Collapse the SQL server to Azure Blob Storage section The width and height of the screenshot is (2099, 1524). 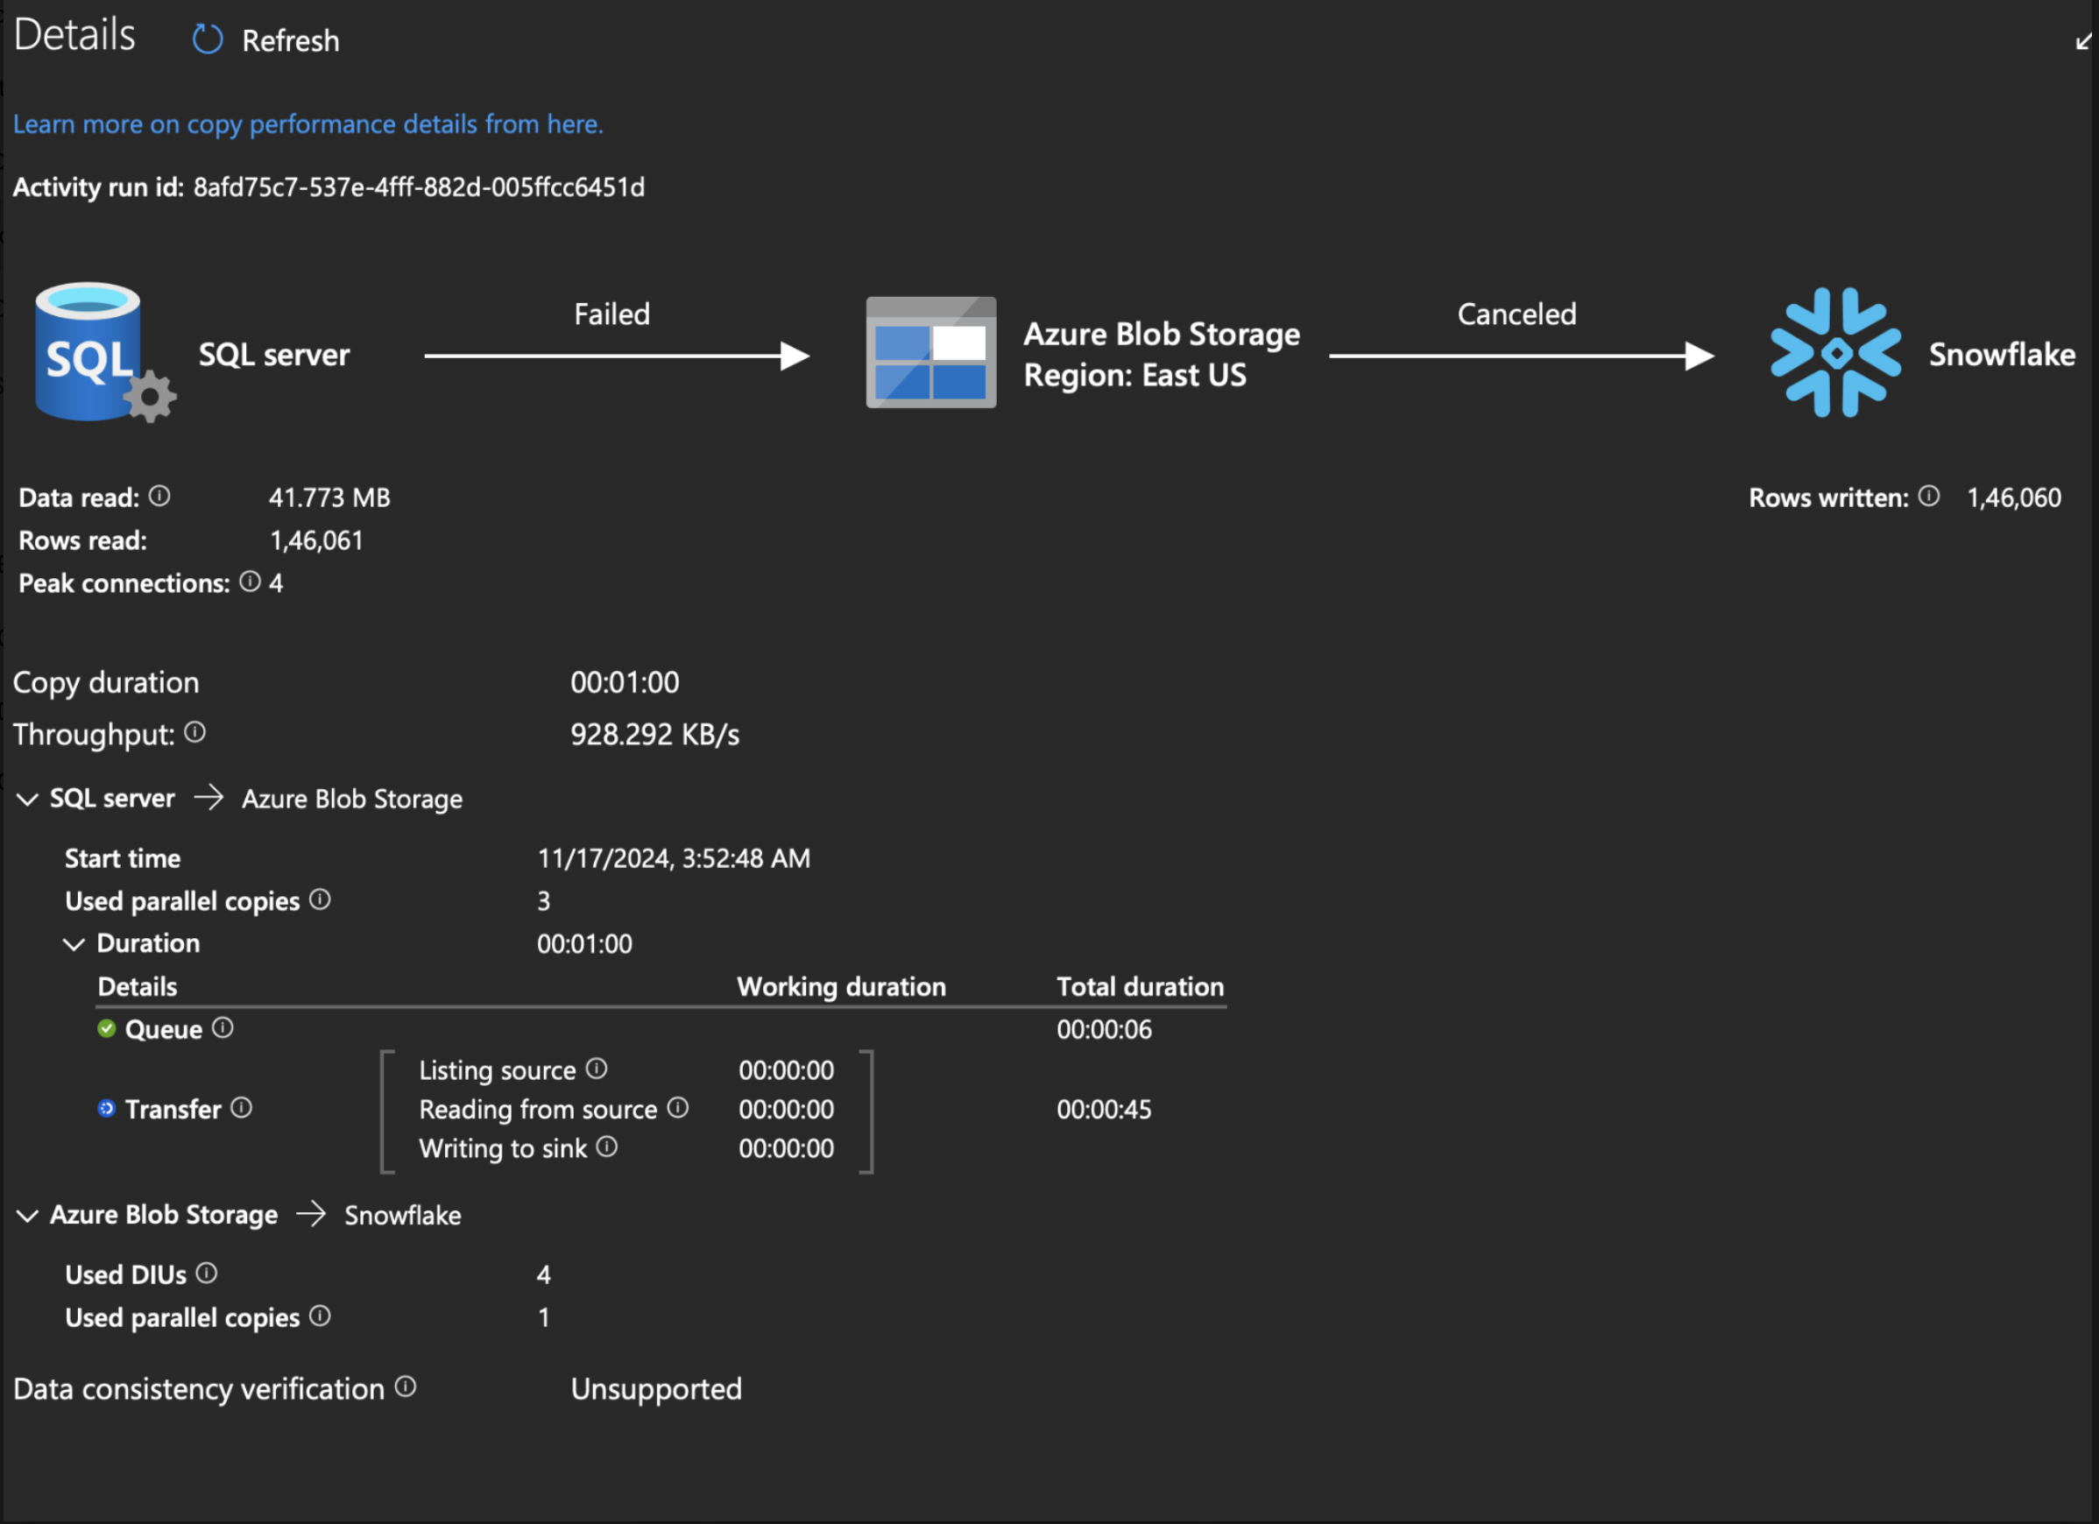tap(28, 799)
